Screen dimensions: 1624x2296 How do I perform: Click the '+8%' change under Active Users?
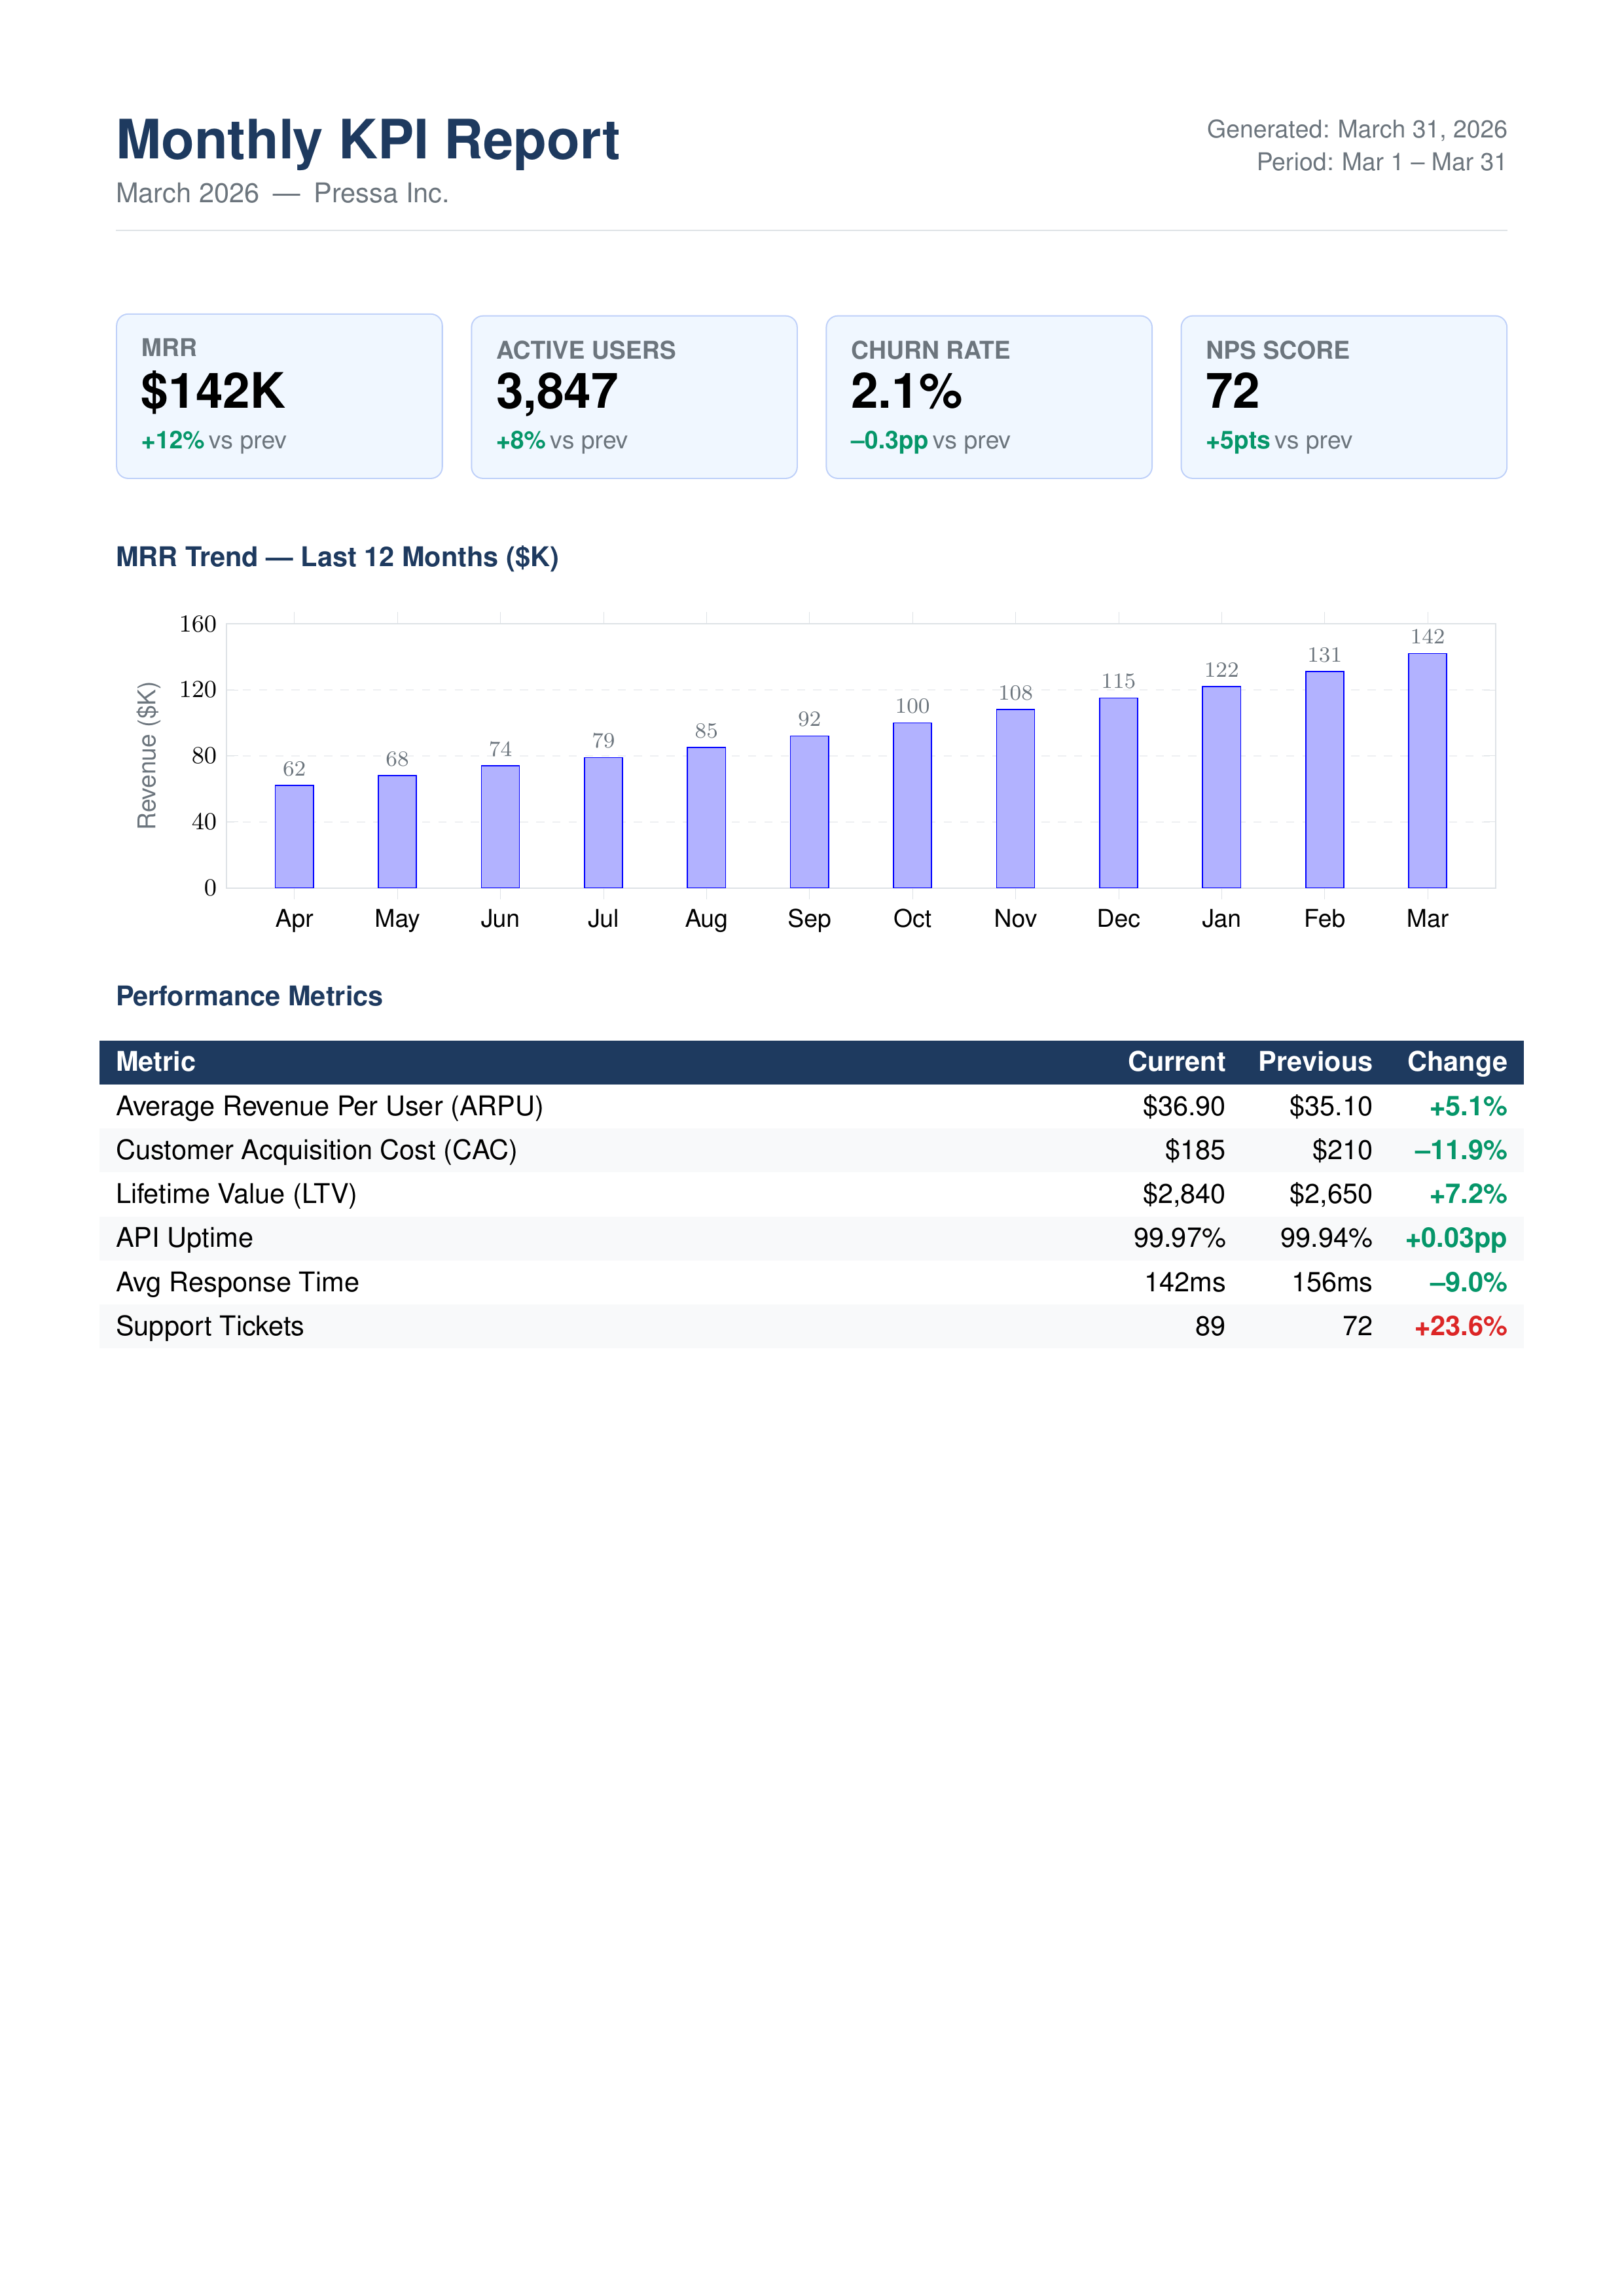click(520, 441)
